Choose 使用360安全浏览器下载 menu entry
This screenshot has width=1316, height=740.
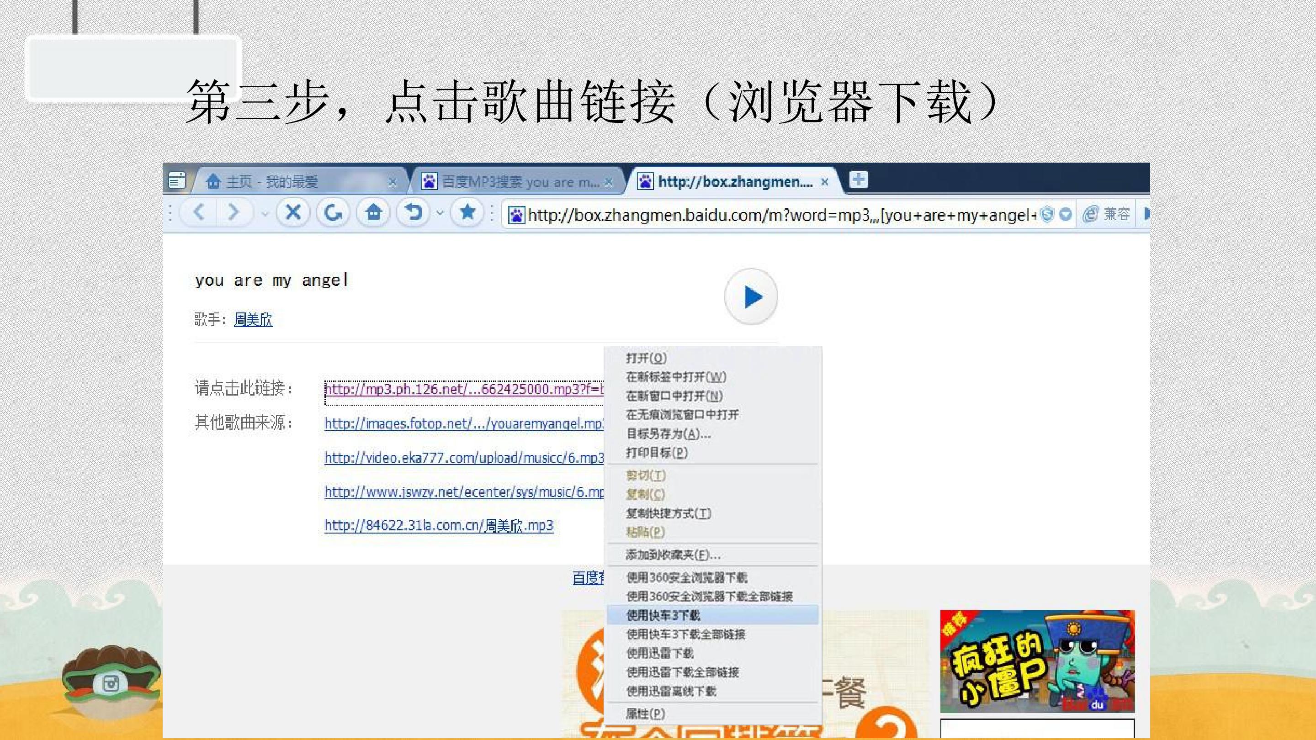[713, 577]
